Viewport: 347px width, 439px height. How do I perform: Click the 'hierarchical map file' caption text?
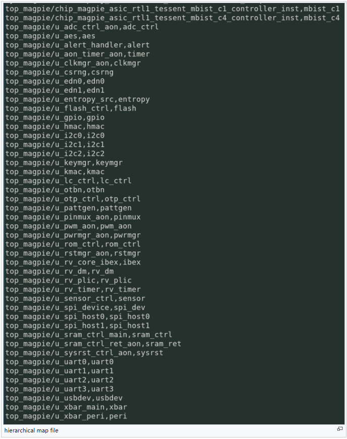click(31, 430)
